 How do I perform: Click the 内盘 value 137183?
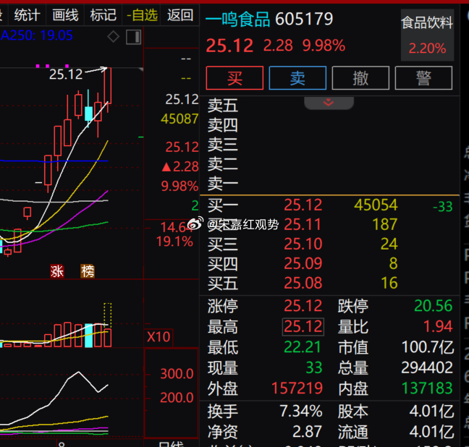pos(427,388)
